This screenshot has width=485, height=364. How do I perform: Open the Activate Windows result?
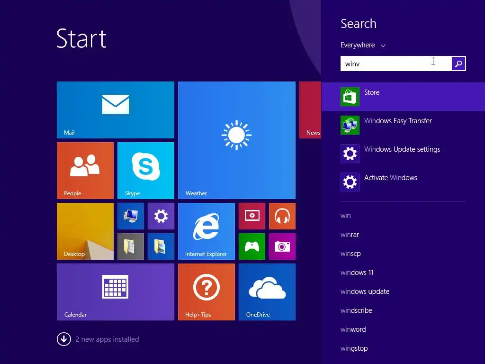404,182
